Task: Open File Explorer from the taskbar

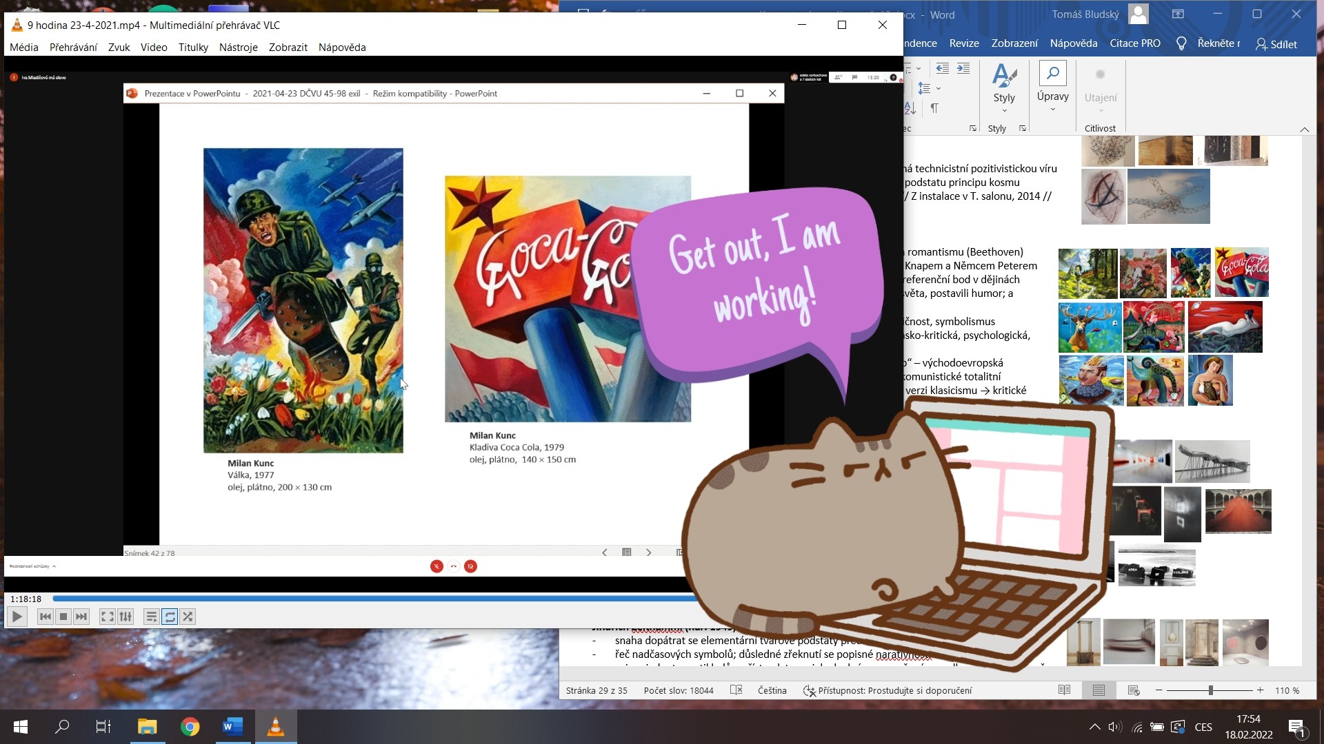Action: point(147,727)
